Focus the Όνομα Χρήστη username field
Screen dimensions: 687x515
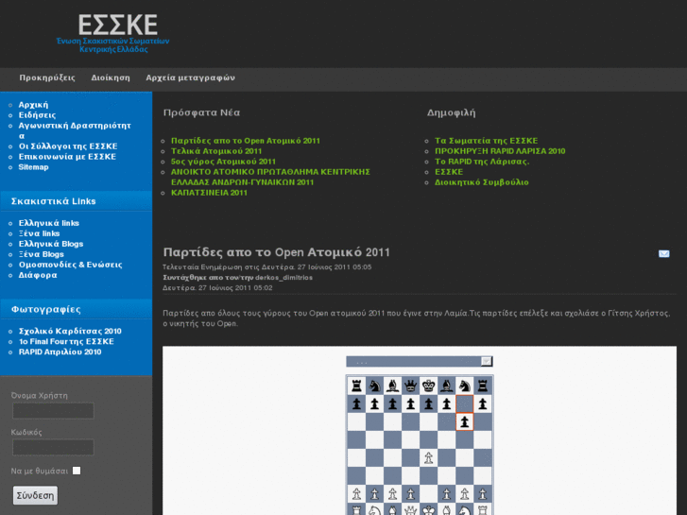point(53,411)
